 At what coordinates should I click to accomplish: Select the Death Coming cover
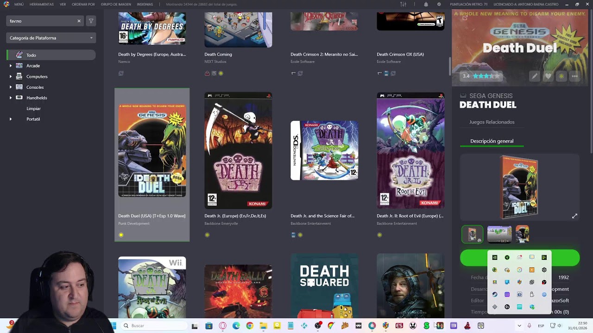(238, 30)
